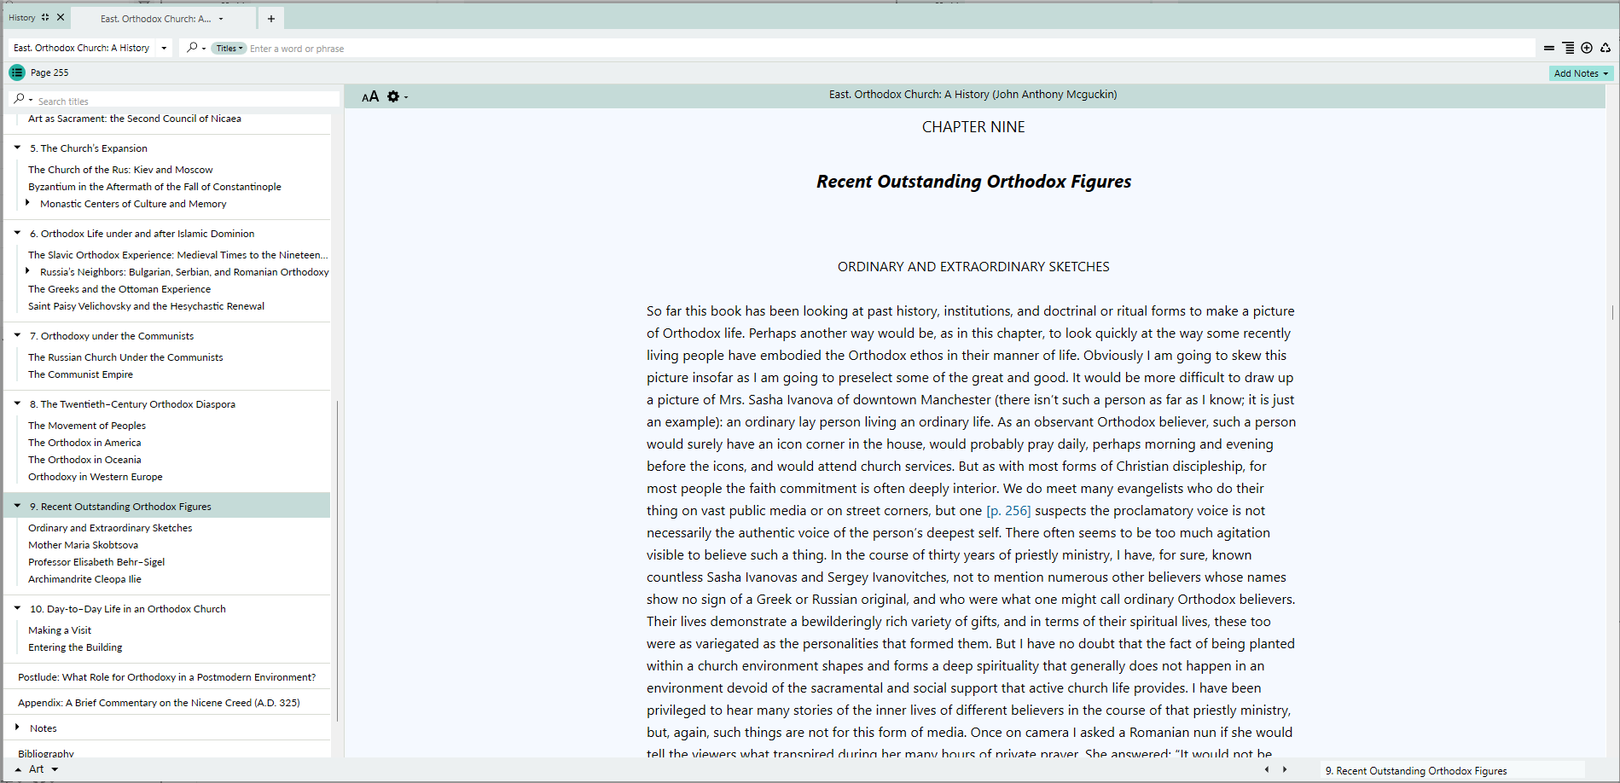
Task: Open the book title selector dropdown
Action: coord(164,49)
